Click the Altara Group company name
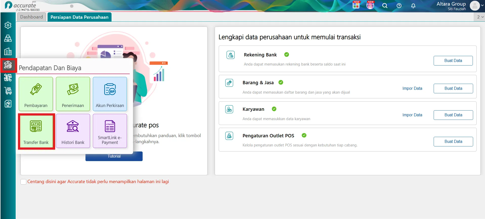This screenshot has height=219, width=485. 451,4
